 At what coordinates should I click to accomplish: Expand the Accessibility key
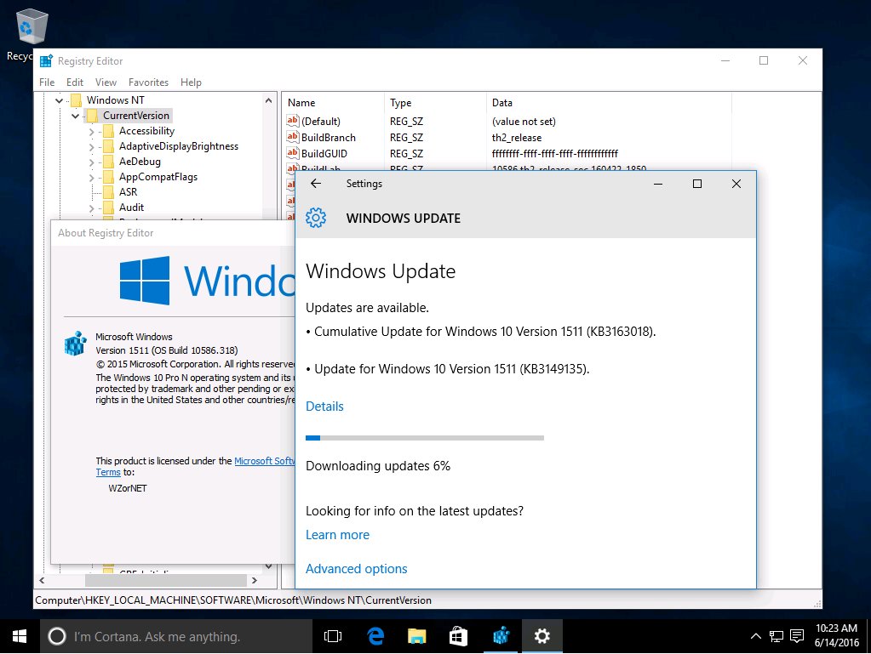[92, 132]
